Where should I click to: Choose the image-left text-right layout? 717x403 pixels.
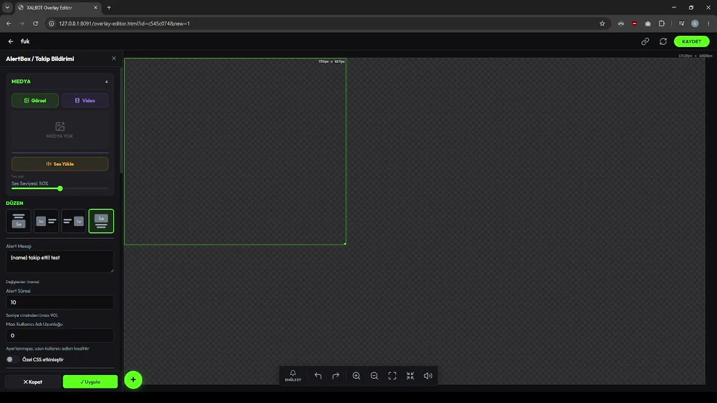point(46,221)
